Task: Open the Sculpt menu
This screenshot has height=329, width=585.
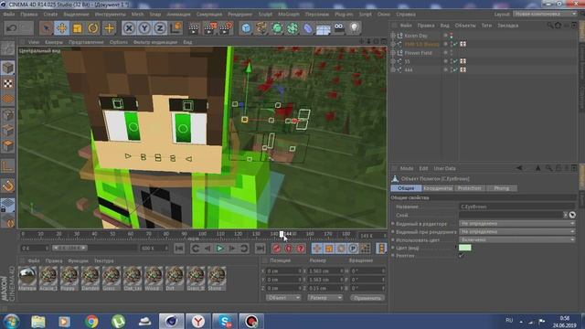Action: tap(265, 15)
